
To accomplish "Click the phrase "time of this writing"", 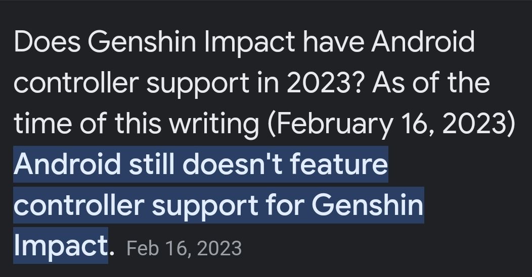I will (x=135, y=123).
